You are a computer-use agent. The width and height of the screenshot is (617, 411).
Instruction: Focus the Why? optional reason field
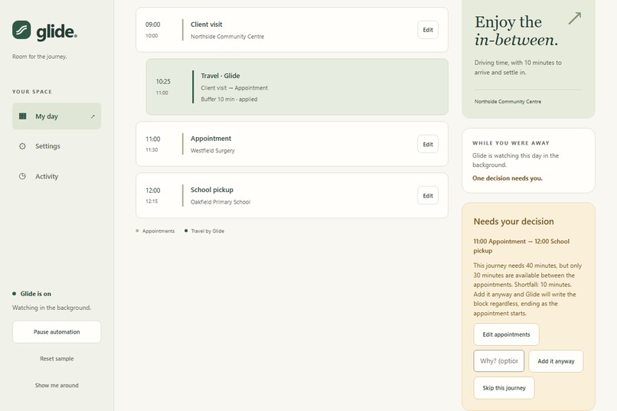coord(499,361)
